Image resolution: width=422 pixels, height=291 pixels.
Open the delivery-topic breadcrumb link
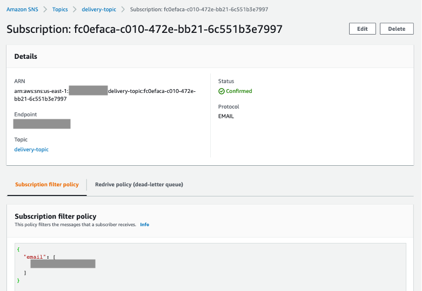[99, 9]
